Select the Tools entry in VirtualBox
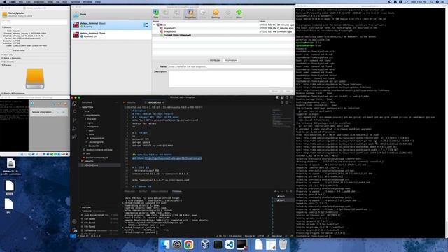The height and width of the screenshot is (252, 448). pos(111,14)
